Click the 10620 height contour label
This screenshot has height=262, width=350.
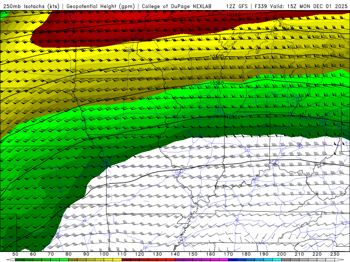click(x=233, y=117)
